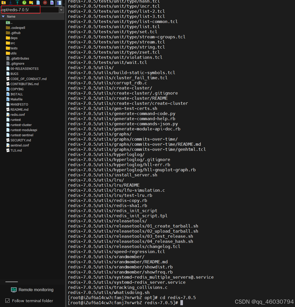The width and height of the screenshot is (295, 307).
Task: Click terminal line 'redis-7.0.5/utils/tracking_collisions.c'
Action: (118, 287)
